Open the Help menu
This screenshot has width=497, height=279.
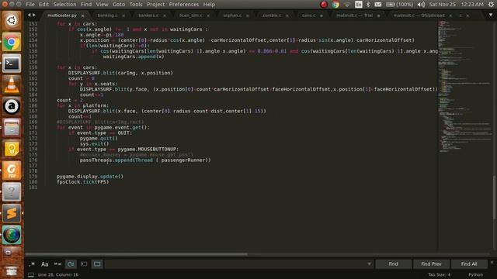point(209,5)
